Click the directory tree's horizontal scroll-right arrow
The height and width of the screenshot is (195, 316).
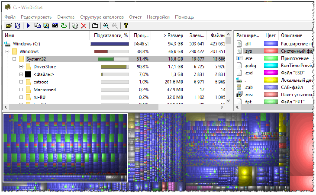[x=222, y=107]
